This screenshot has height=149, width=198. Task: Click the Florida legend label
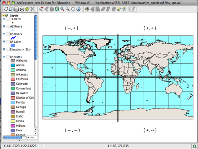20,102
